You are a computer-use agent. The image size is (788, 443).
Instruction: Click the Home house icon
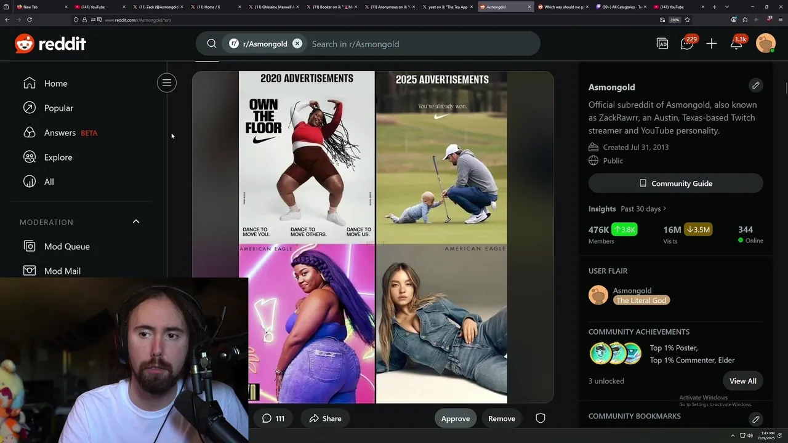click(30, 83)
